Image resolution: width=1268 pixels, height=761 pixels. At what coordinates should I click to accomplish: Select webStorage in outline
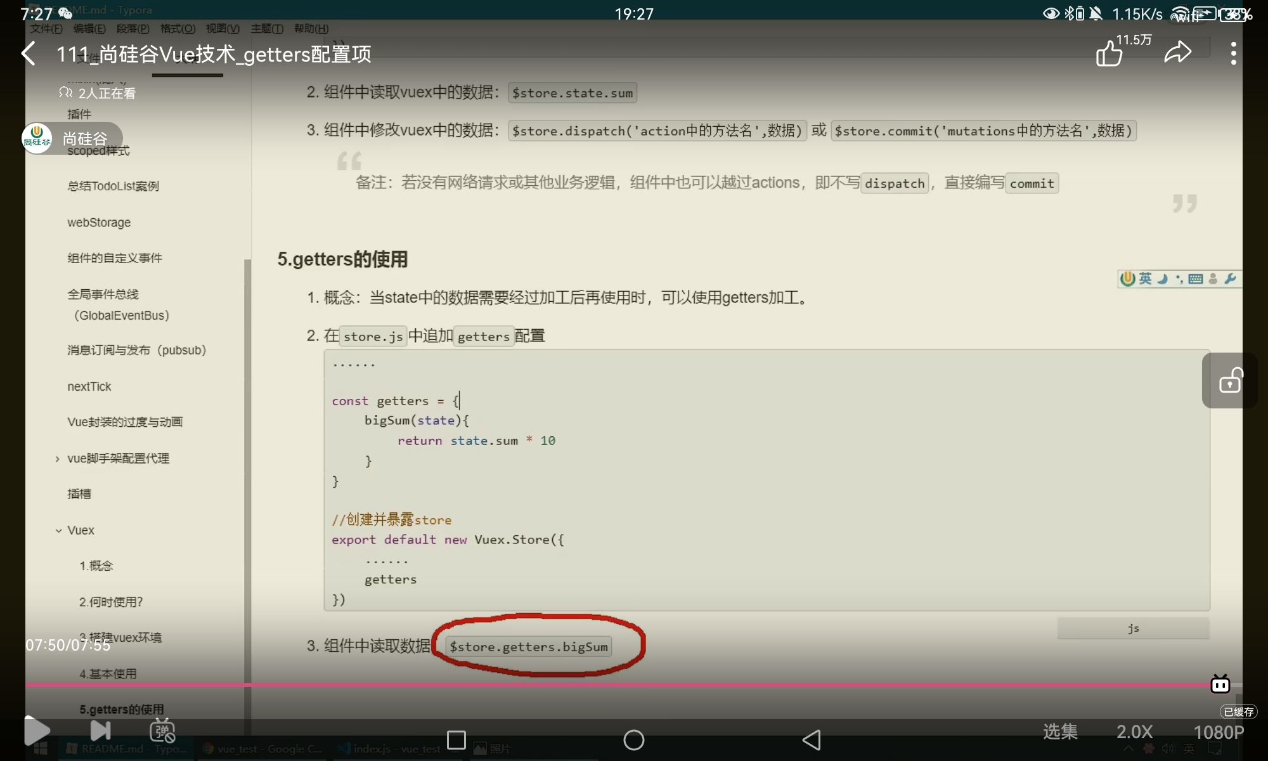point(99,223)
